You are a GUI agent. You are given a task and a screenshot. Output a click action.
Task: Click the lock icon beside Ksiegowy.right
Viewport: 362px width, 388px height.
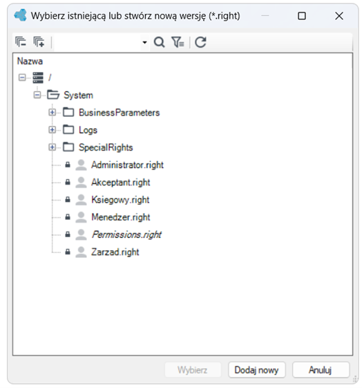pyautogui.click(x=68, y=199)
